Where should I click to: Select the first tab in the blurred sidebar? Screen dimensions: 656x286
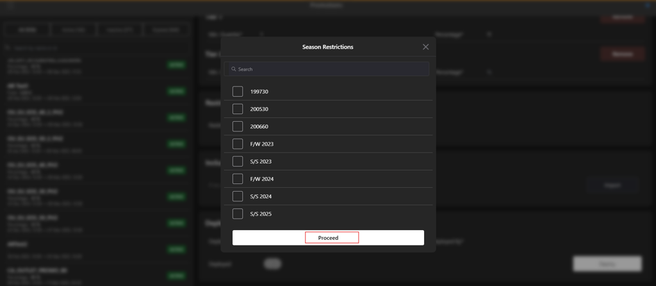click(27, 30)
